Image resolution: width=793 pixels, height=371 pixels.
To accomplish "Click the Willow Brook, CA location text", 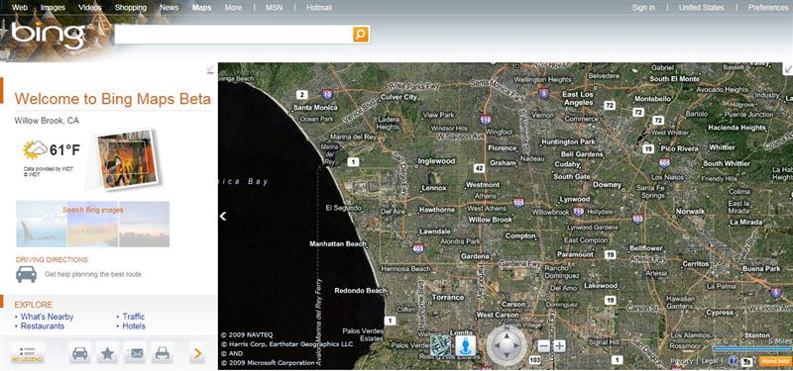I will 47,121.
